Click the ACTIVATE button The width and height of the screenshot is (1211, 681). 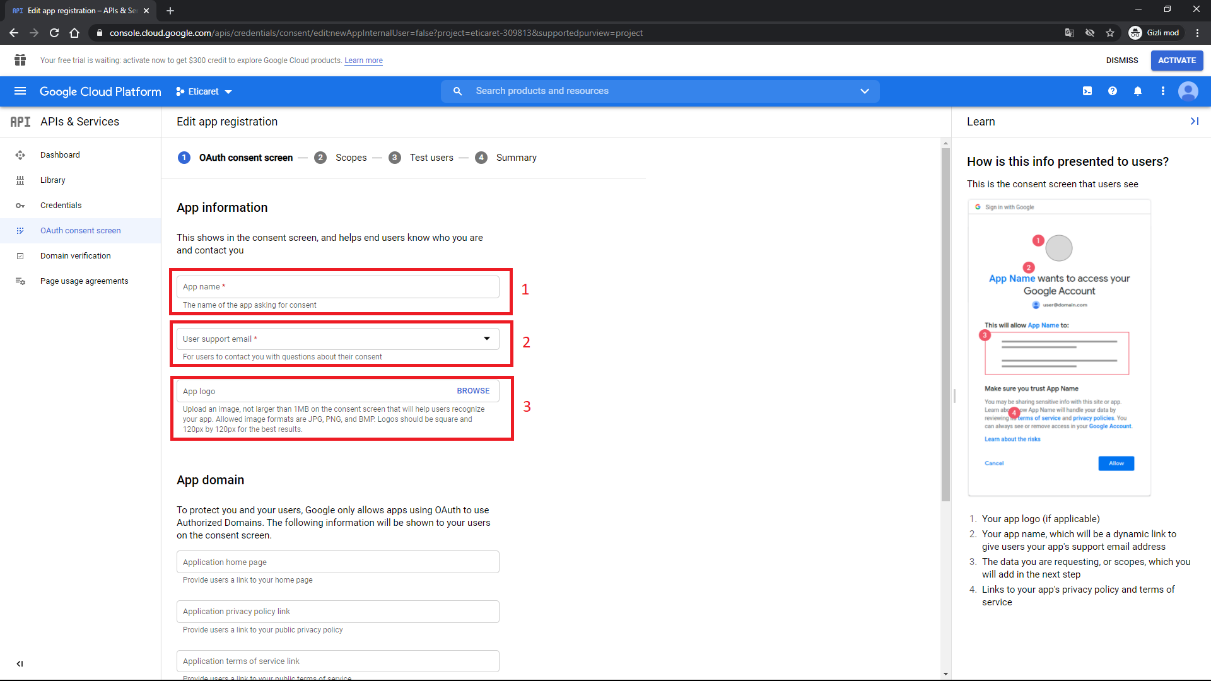point(1177,61)
